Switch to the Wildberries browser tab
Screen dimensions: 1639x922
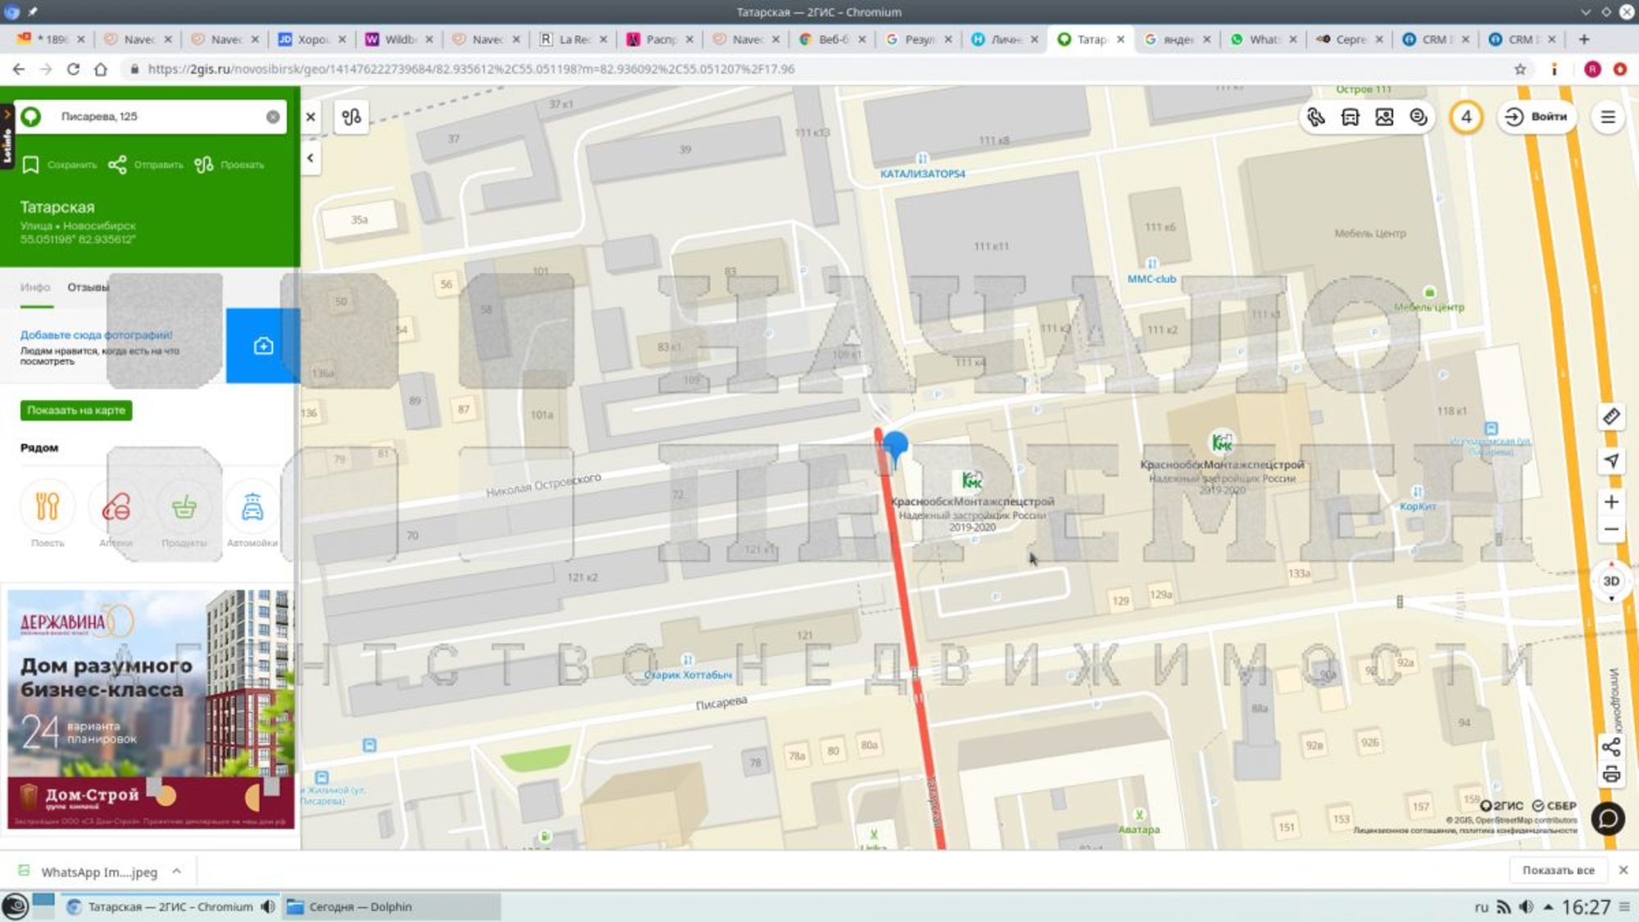pos(399,39)
